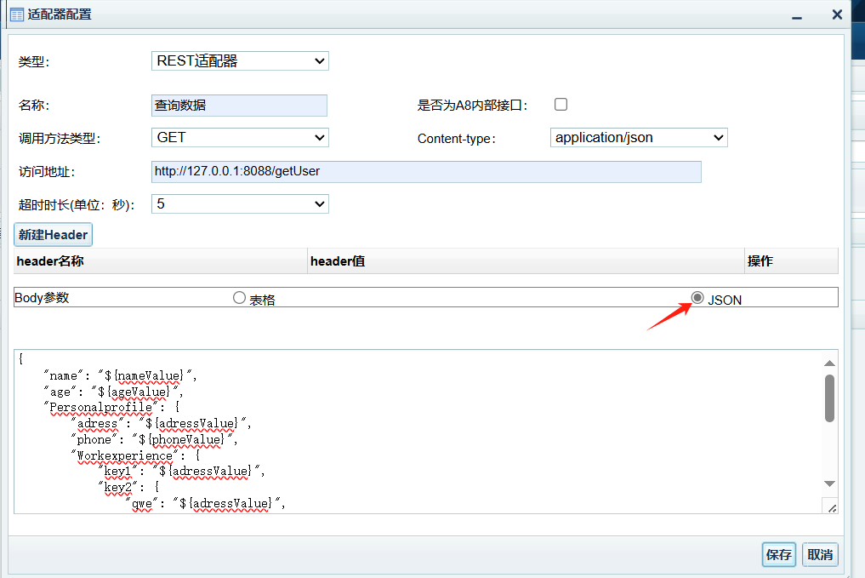Image resolution: width=865 pixels, height=578 pixels.
Task: Click the "adress" line in the JSON body
Action: point(161,423)
